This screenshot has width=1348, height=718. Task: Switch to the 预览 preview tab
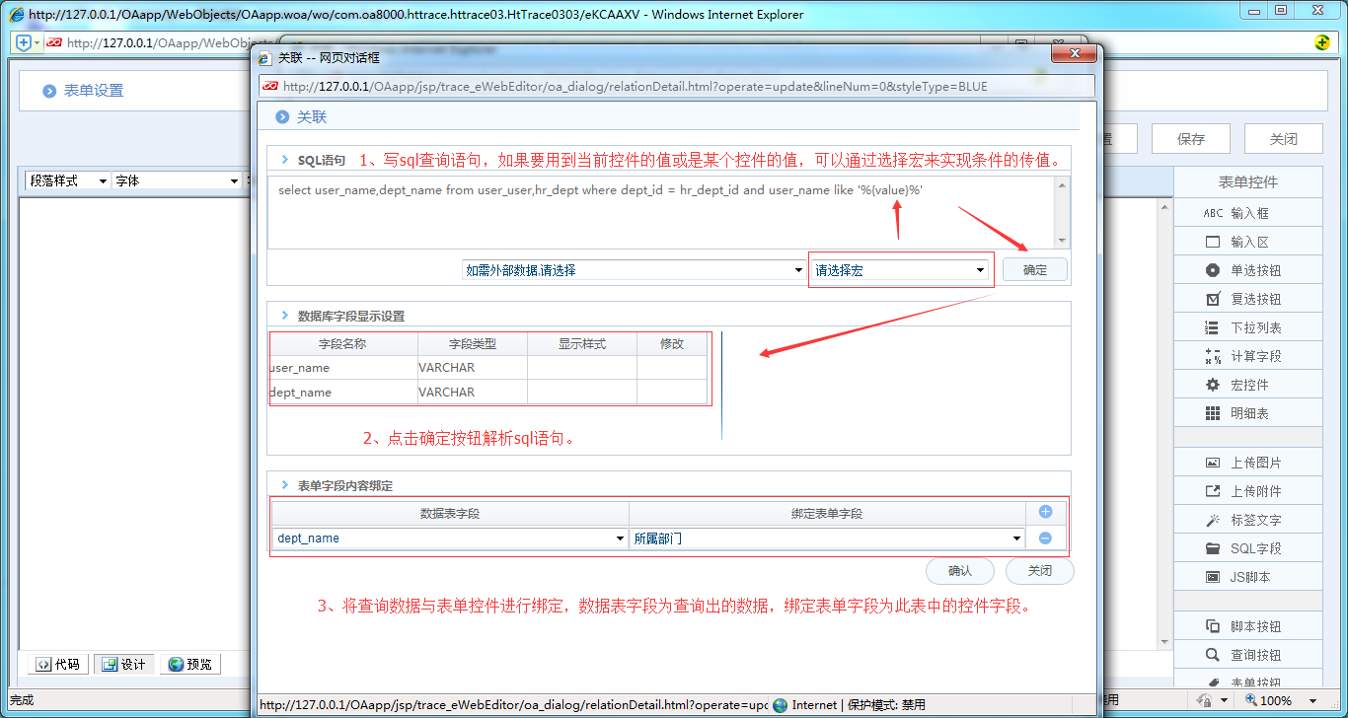(190, 665)
